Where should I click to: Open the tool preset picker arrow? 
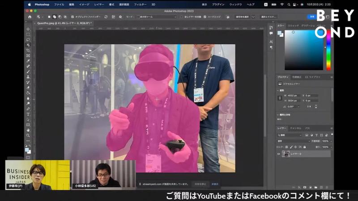[43, 17]
